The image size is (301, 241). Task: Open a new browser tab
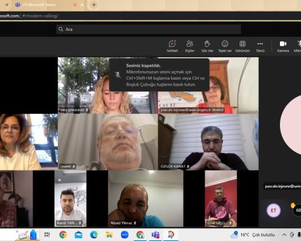(94, 5)
